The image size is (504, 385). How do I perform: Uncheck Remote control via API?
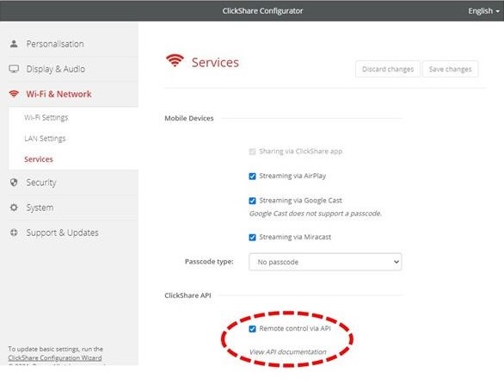[x=252, y=329]
